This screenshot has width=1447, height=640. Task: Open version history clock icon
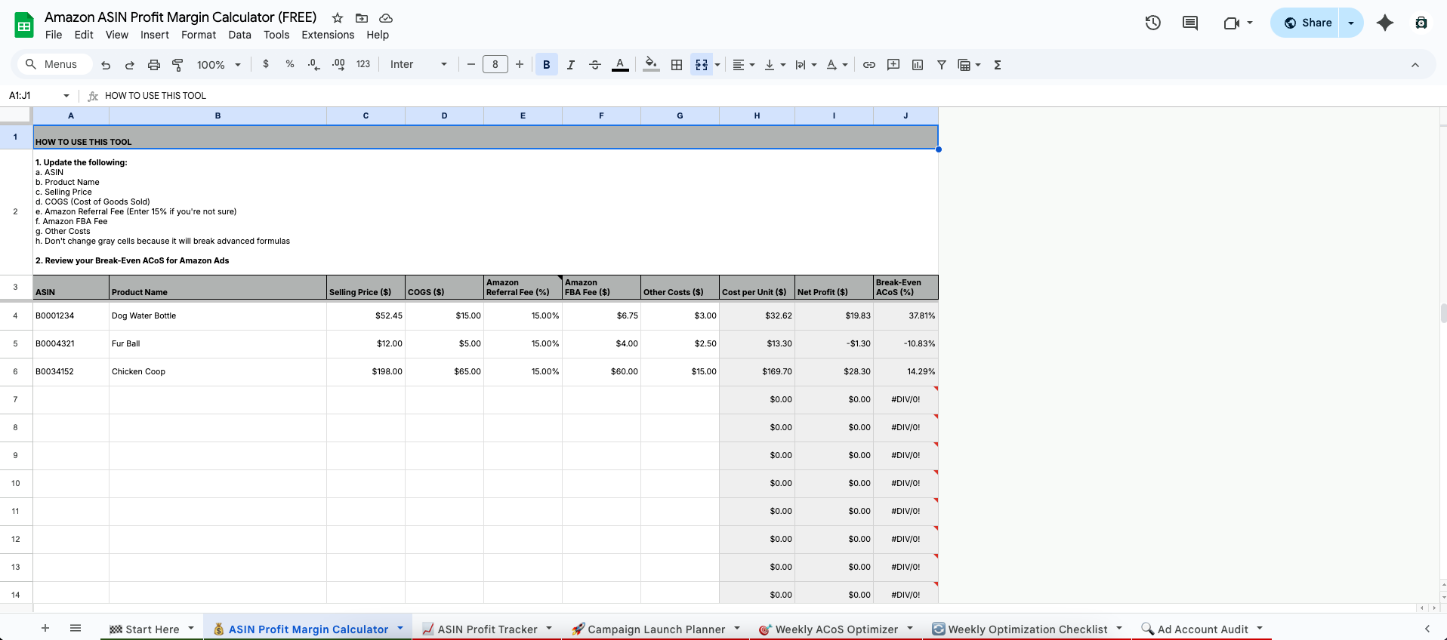pyautogui.click(x=1152, y=23)
